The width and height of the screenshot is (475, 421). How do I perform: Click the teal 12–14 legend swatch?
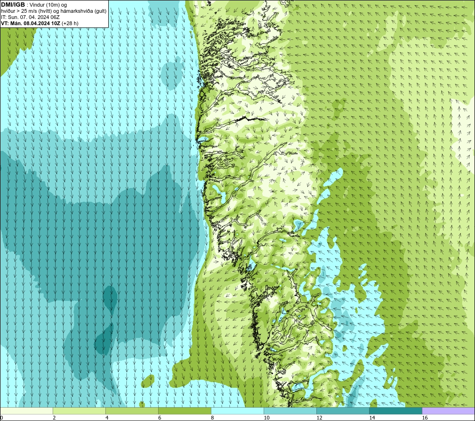tap(342, 411)
